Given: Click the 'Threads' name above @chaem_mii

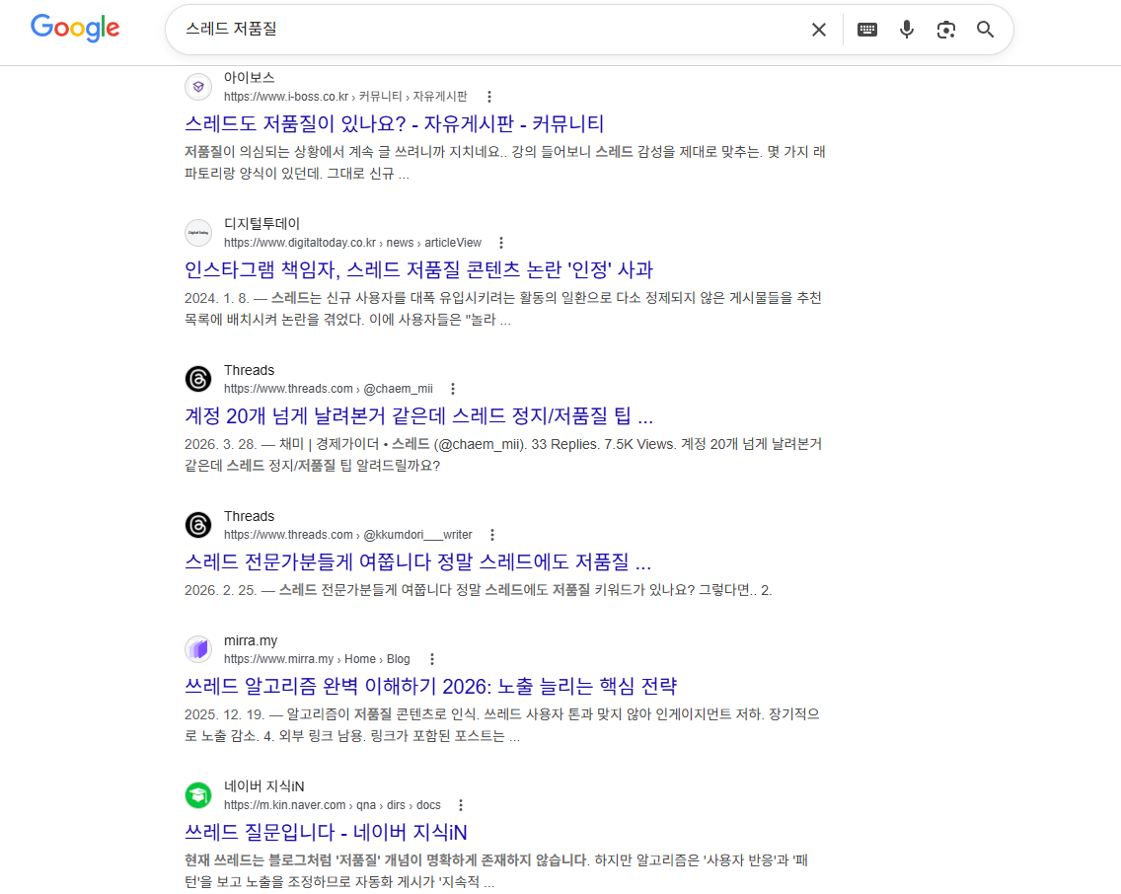Looking at the screenshot, I should [x=249, y=370].
